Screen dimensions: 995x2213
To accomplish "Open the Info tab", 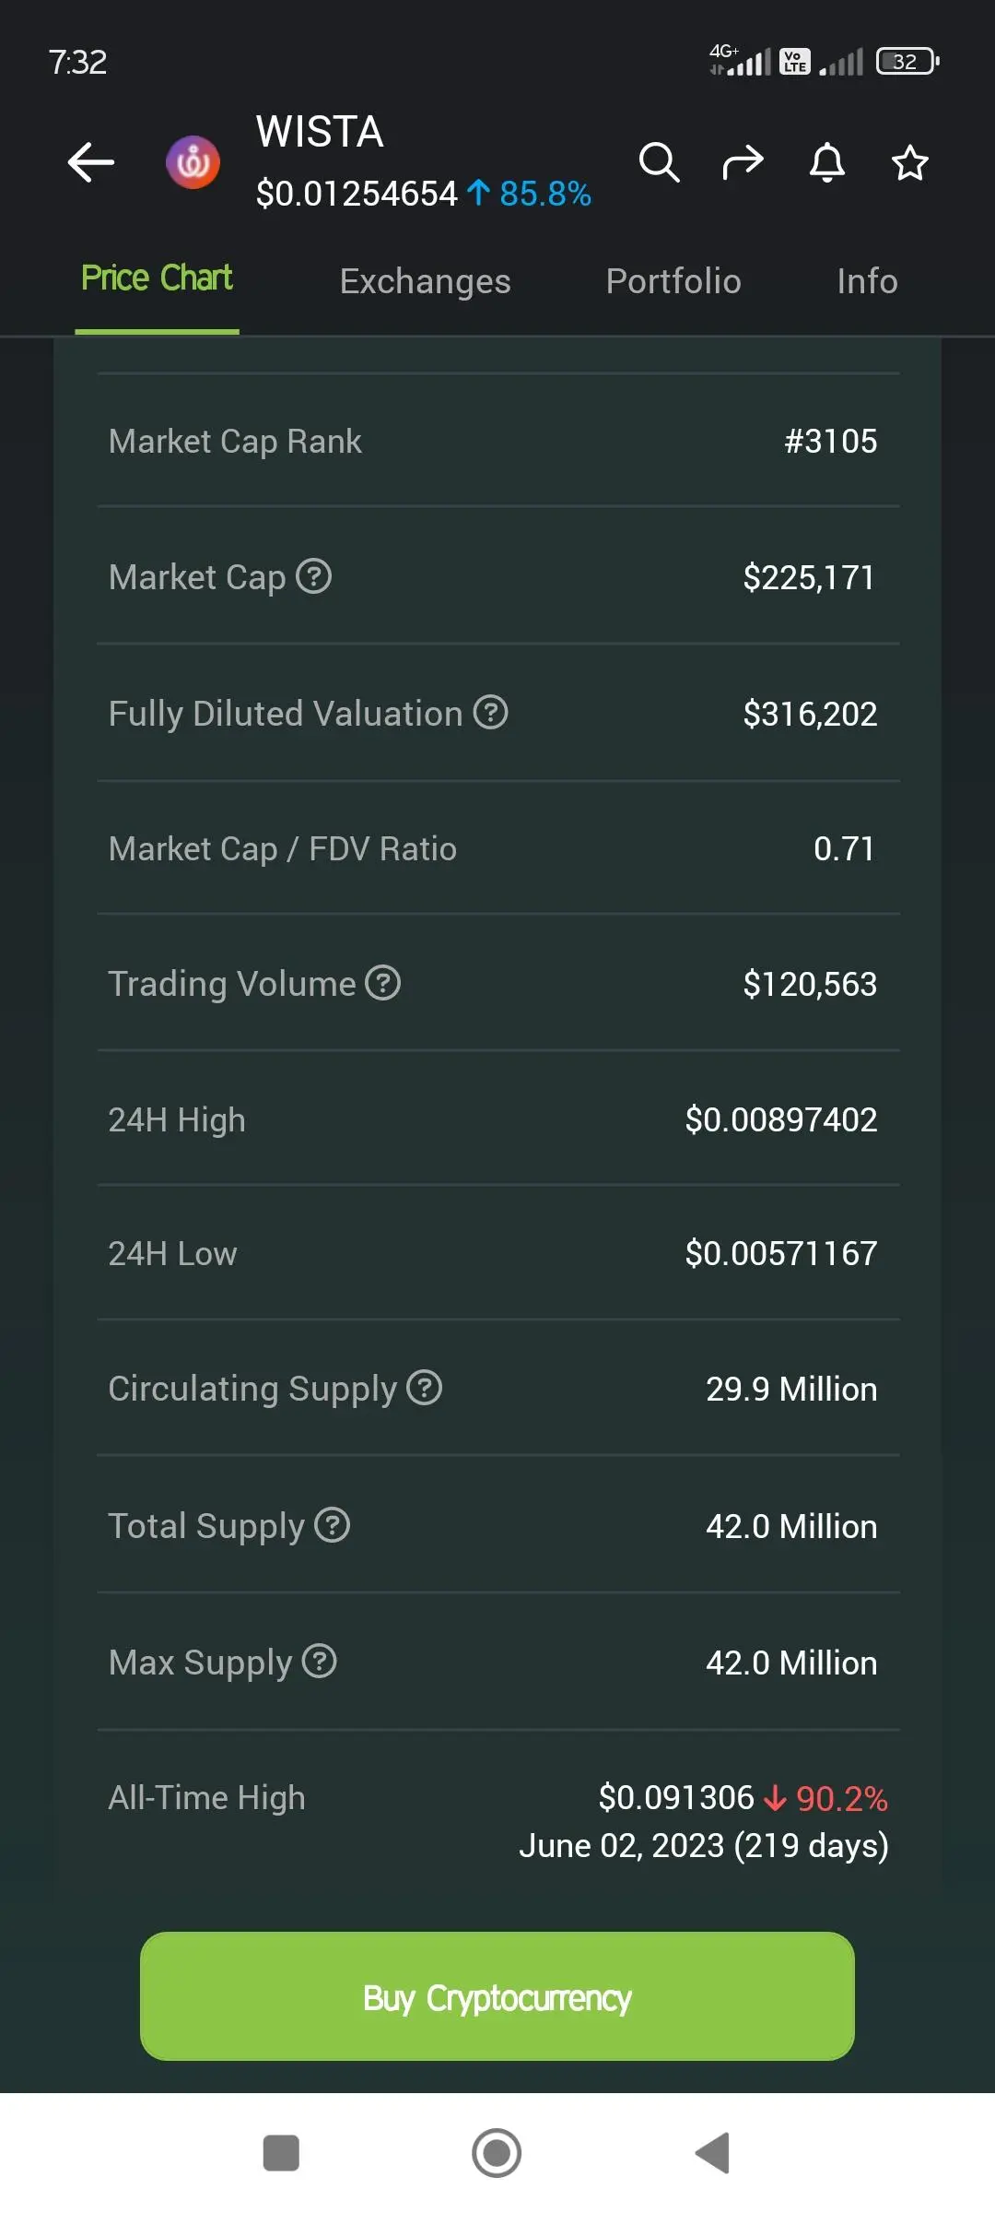I will click(x=867, y=281).
